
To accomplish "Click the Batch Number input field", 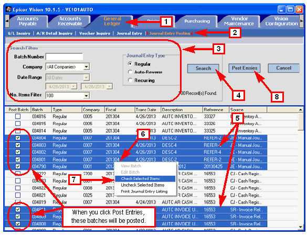I will [64, 57].
